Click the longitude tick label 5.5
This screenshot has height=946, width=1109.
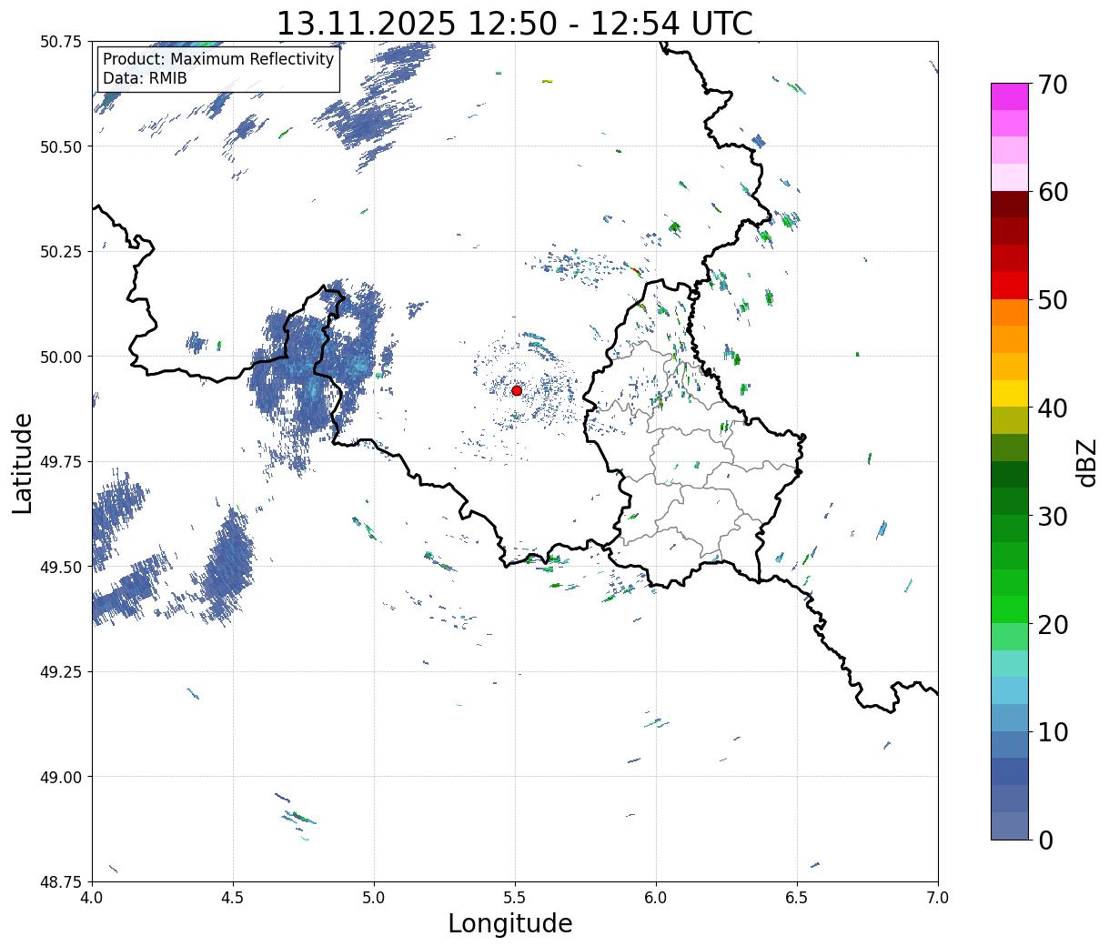(515, 897)
